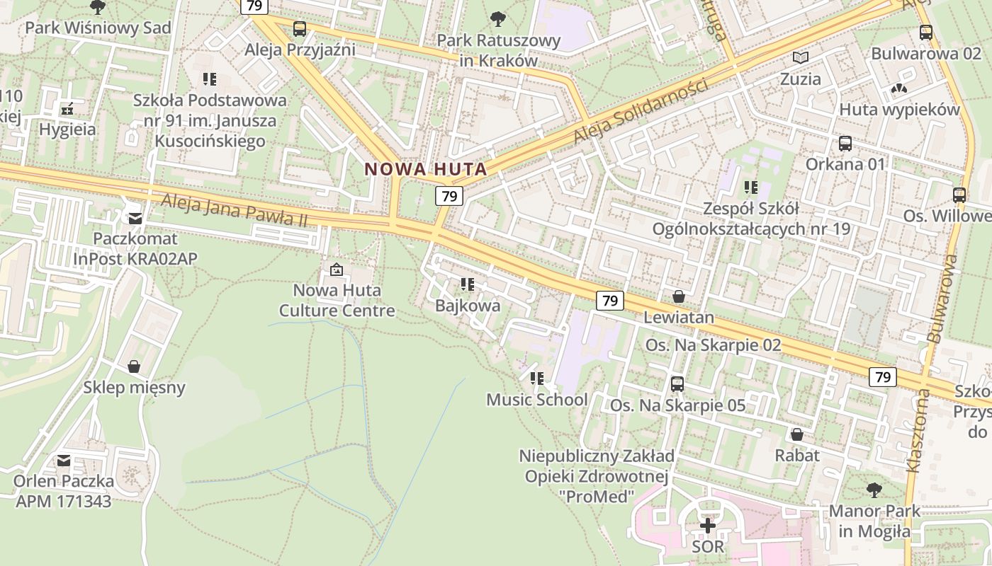The image size is (992, 566).
Task: Click the Paczkomat InPost envelope icon
Action: click(x=135, y=219)
